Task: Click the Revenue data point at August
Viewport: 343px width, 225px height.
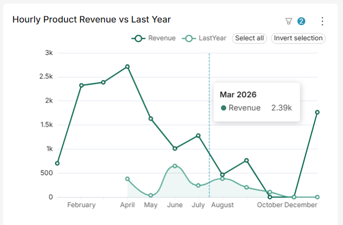Action: (223, 175)
